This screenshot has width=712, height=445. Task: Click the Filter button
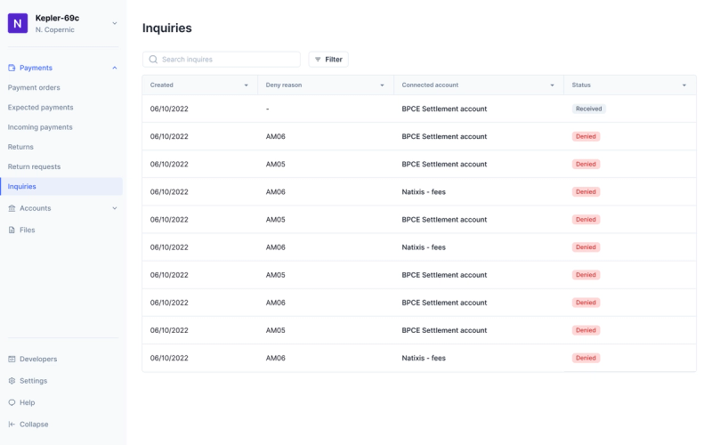pyautogui.click(x=328, y=60)
